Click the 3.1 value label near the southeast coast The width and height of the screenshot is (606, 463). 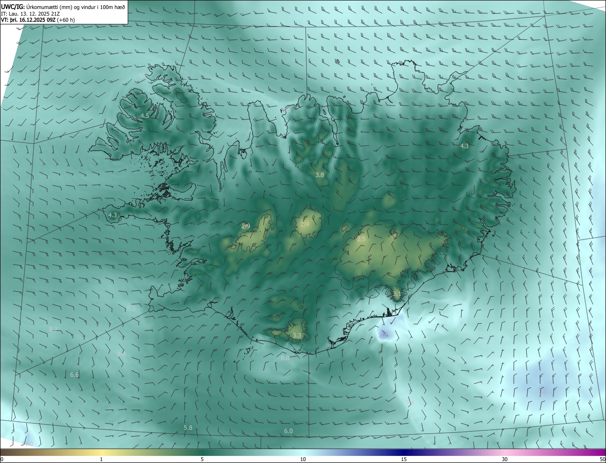click(x=397, y=294)
